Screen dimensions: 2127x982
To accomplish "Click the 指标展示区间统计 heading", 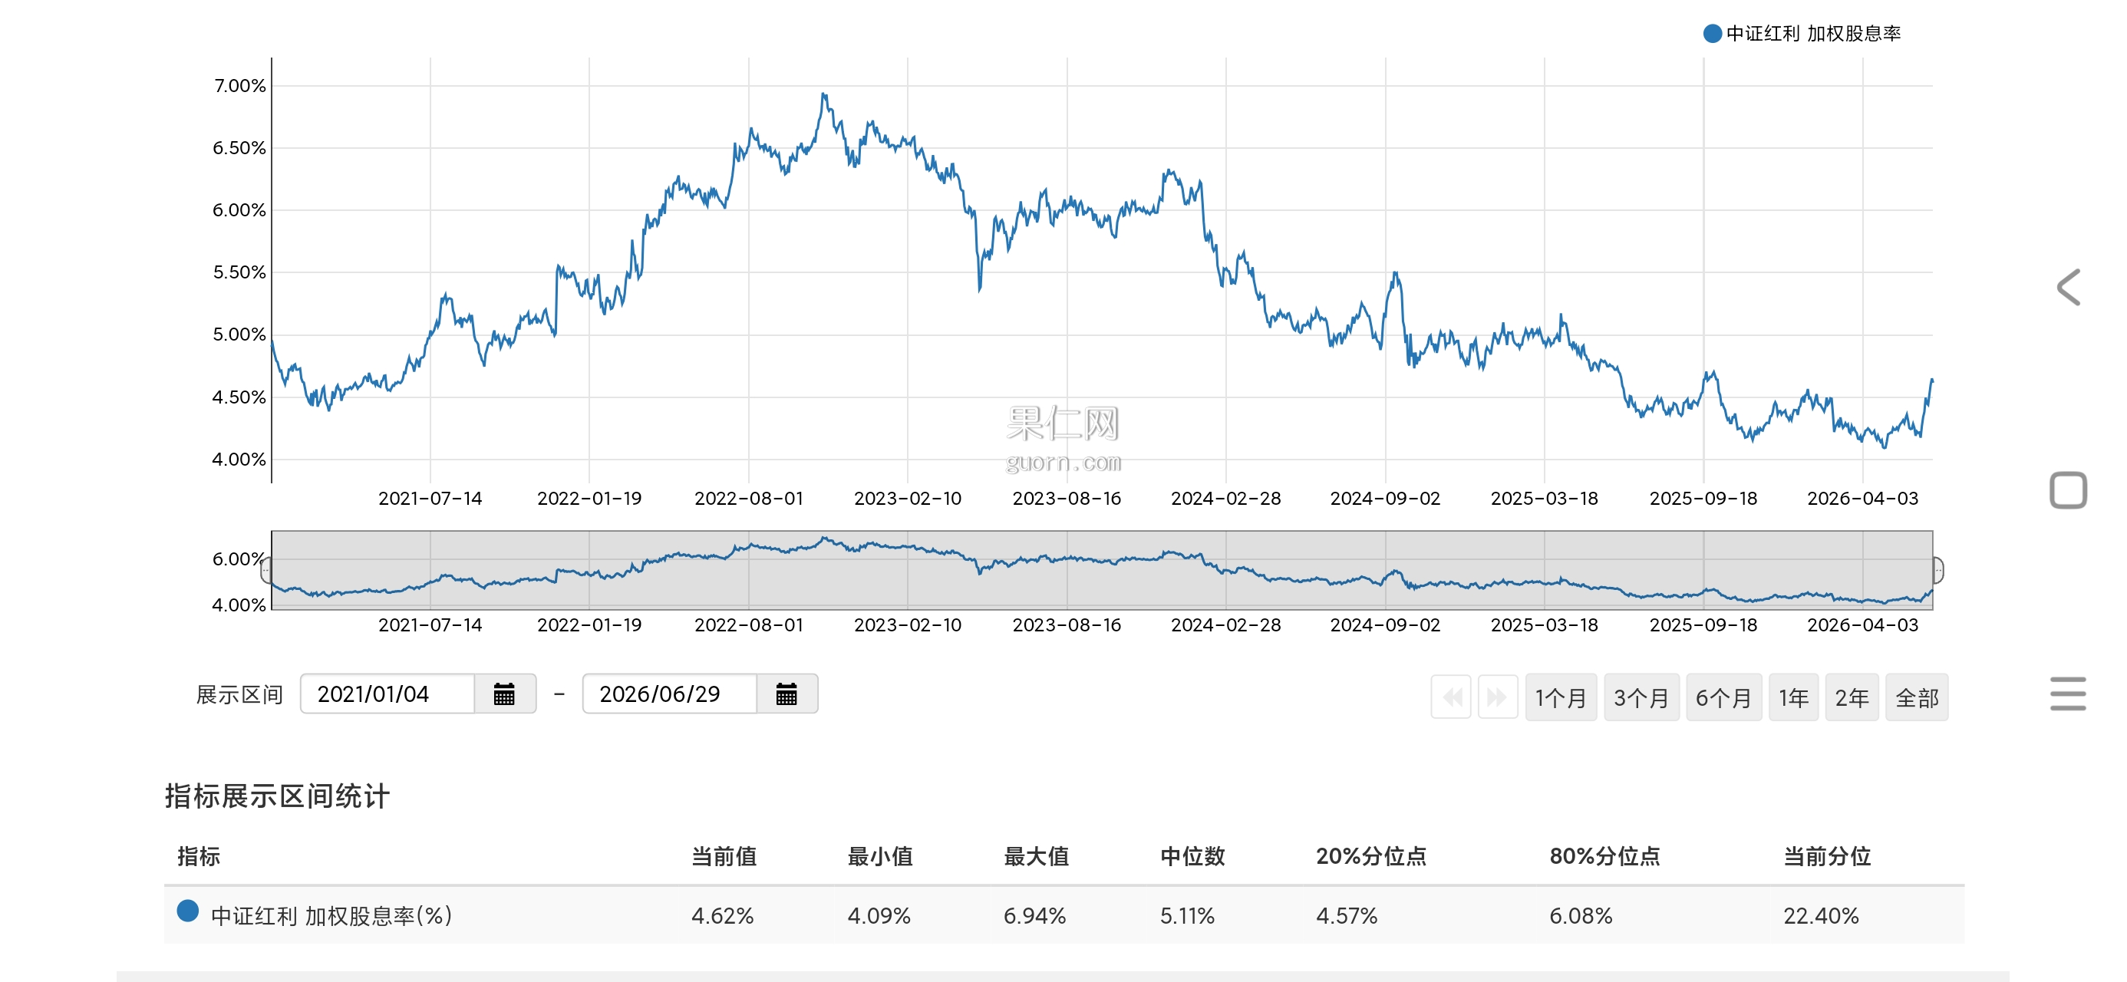I will 278,796.
